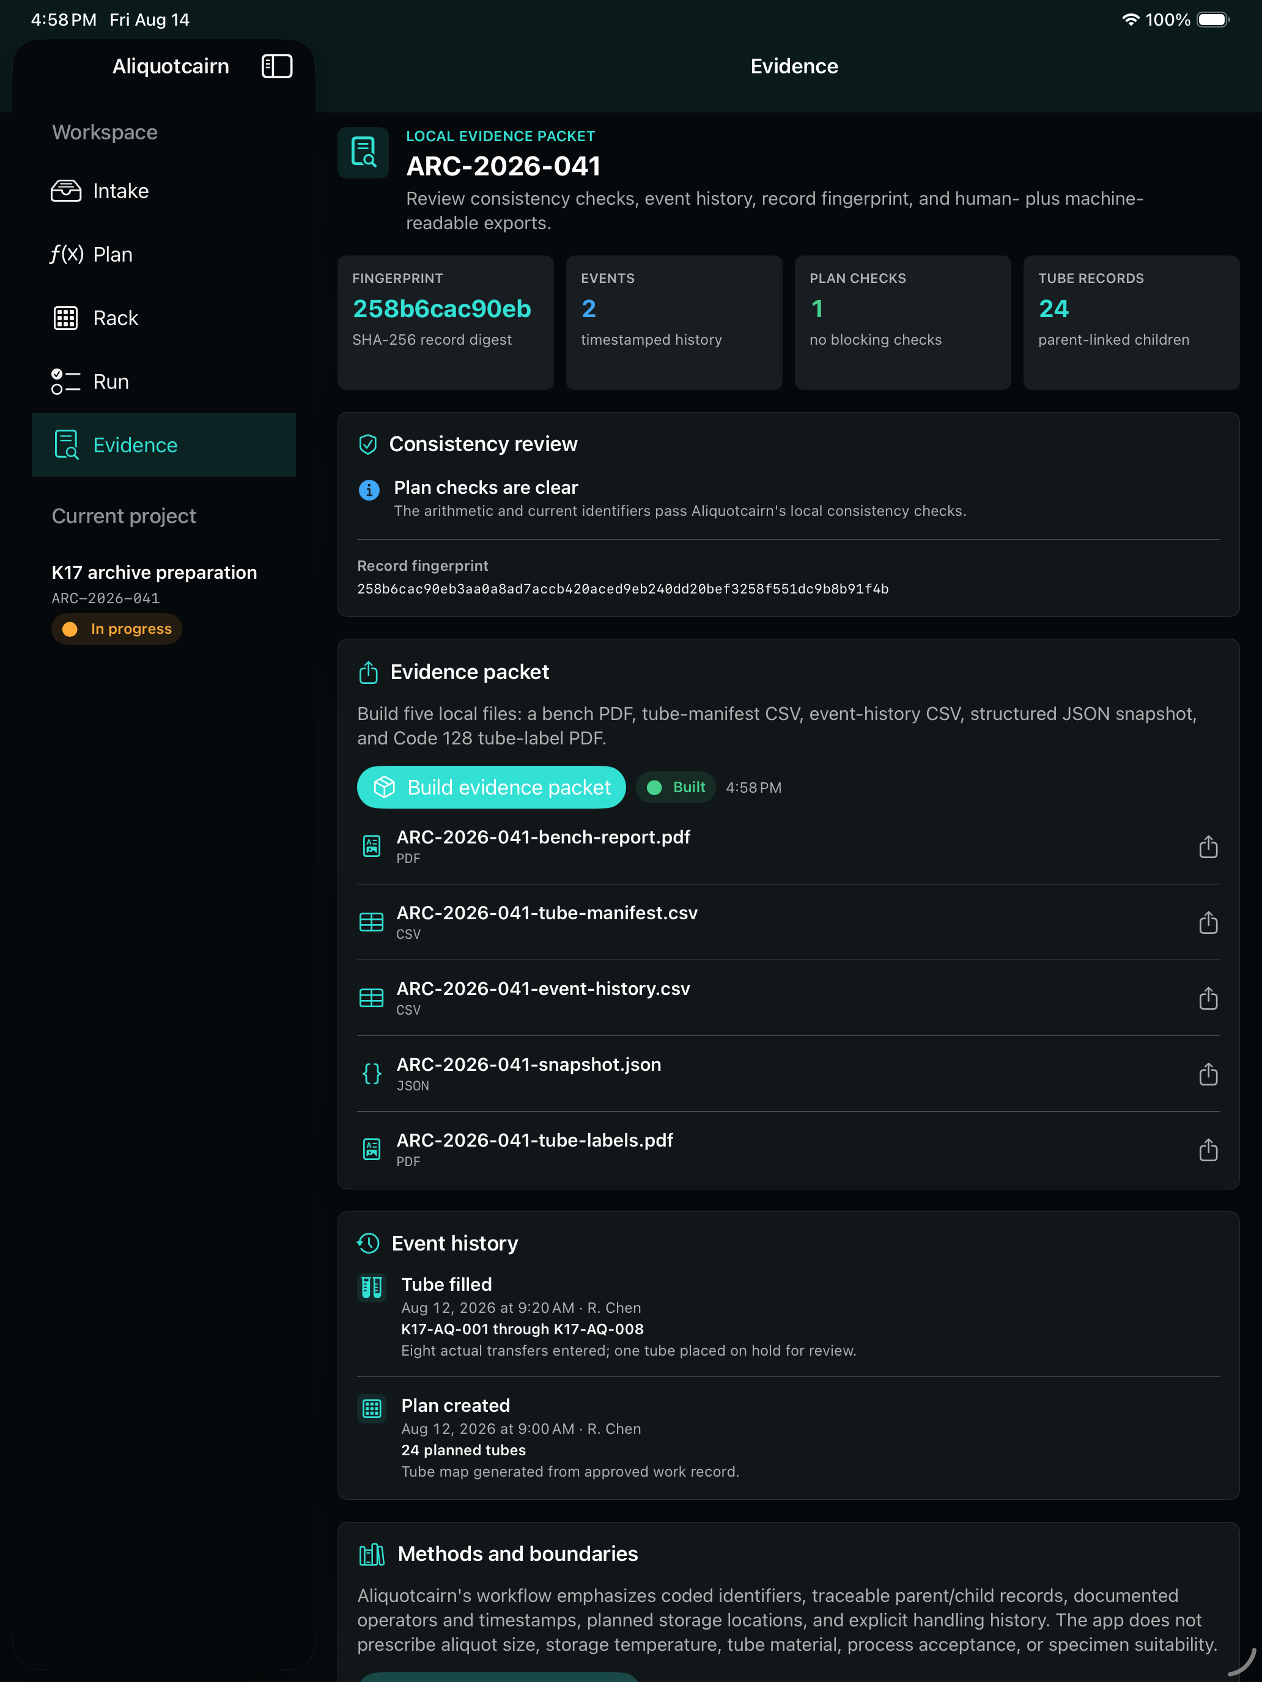Click the Plan created grid icon

(x=371, y=1409)
